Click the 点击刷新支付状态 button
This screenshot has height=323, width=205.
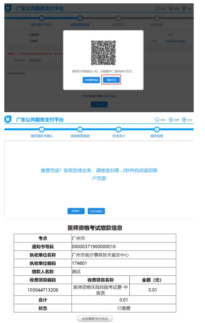click(x=95, y=318)
